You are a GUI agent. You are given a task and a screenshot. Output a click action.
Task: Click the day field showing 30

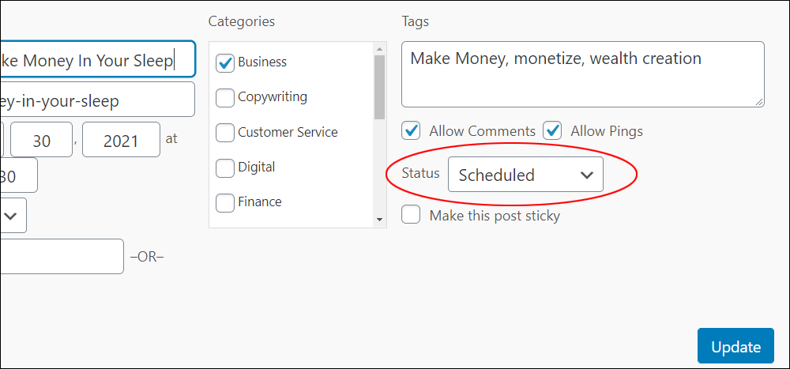point(41,140)
